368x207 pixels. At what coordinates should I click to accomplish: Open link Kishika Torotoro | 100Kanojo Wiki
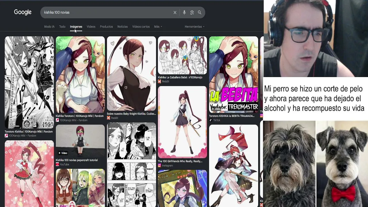click(80, 116)
